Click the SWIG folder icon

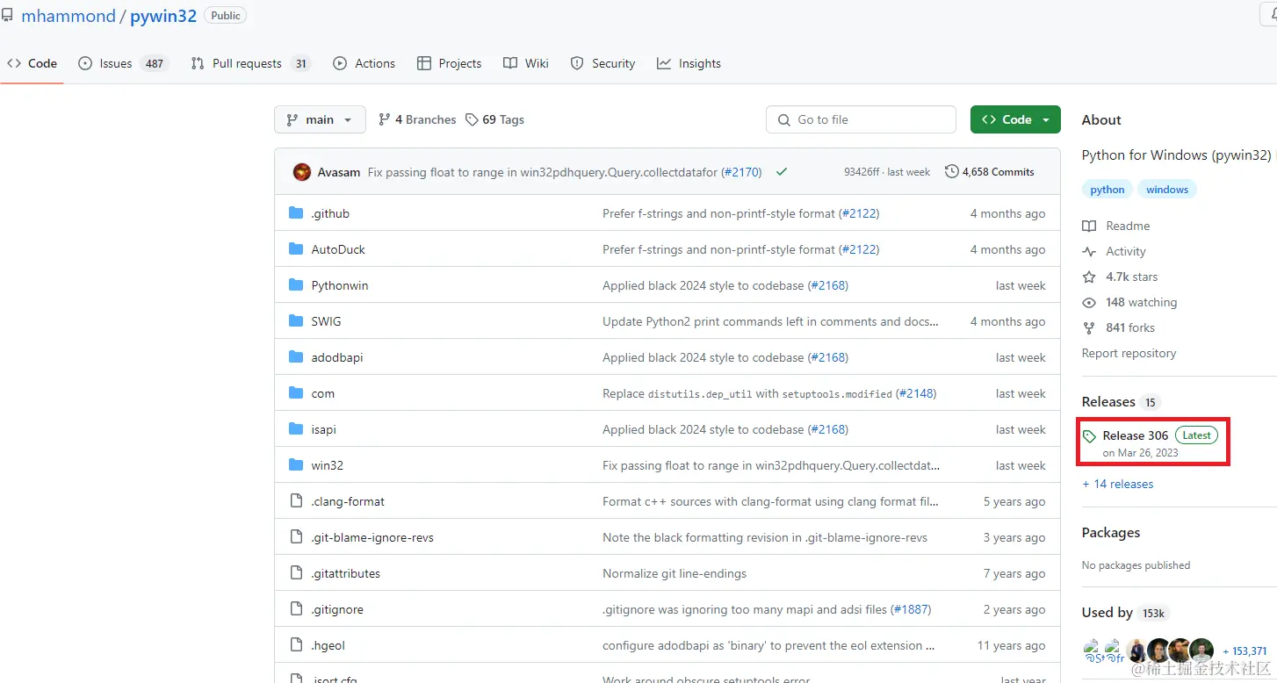[296, 321]
